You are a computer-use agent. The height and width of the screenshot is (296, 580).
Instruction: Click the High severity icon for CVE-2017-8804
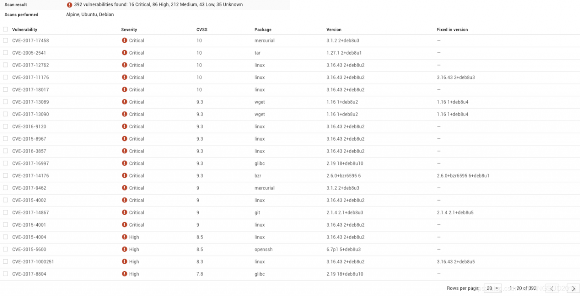[x=125, y=274]
